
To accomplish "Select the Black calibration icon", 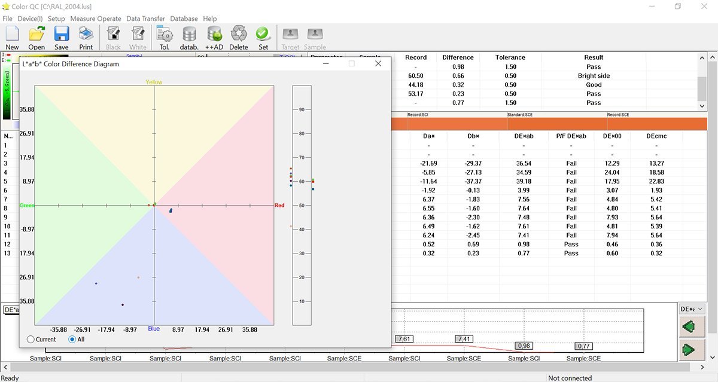I will tap(113, 37).
